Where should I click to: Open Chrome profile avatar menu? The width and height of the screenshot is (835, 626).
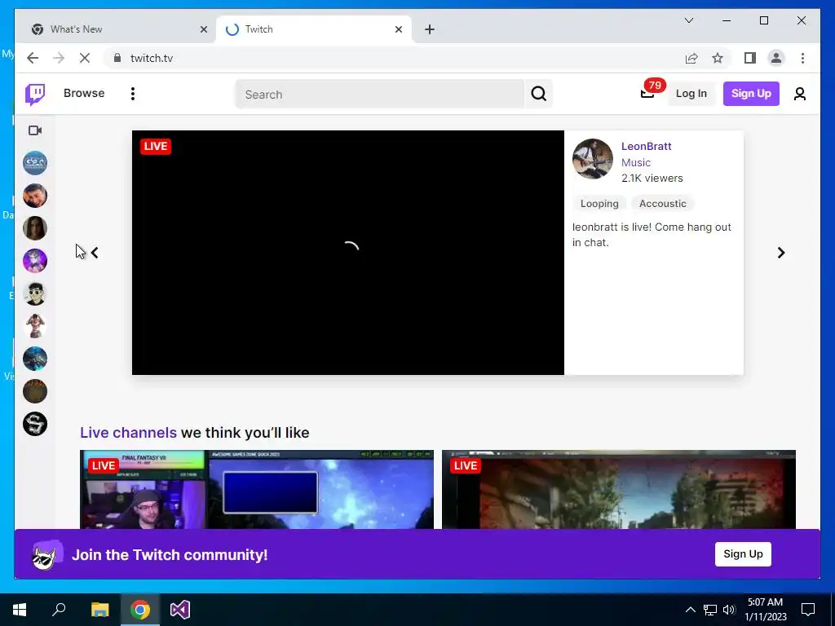pyautogui.click(x=776, y=58)
